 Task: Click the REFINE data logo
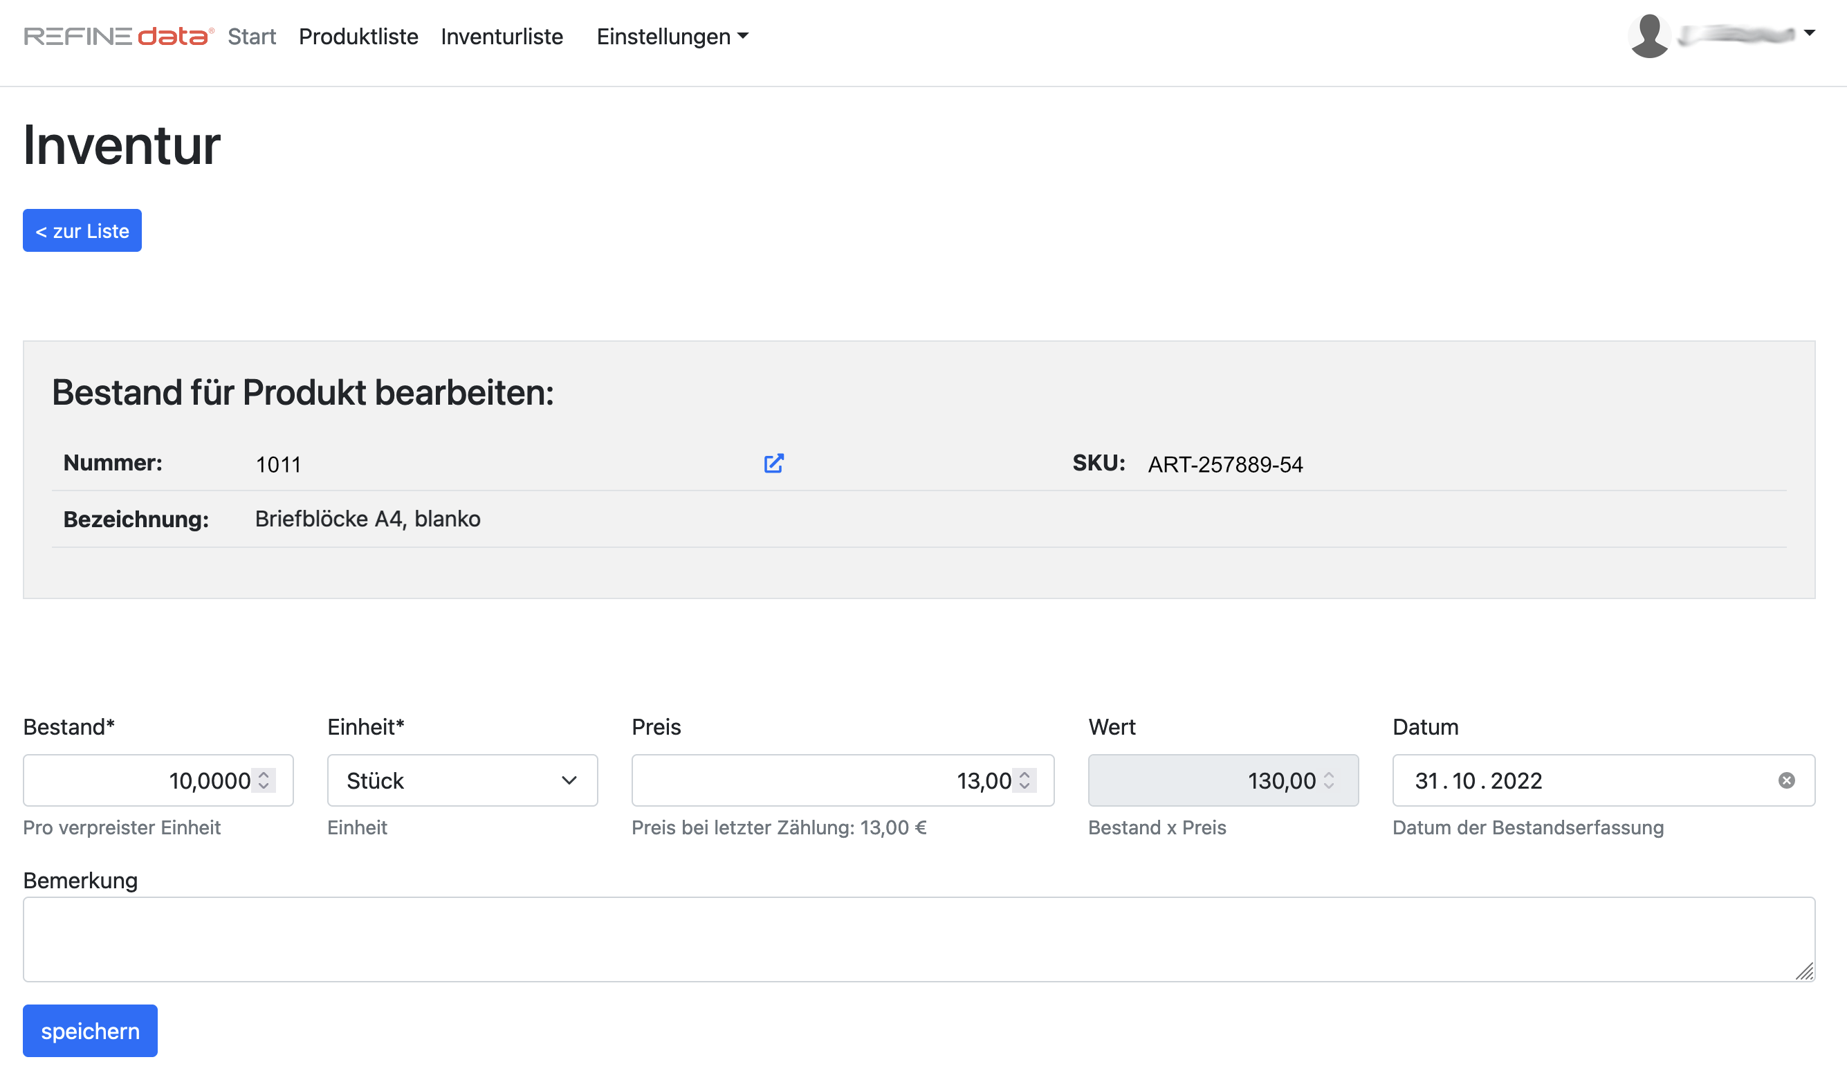(x=119, y=36)
